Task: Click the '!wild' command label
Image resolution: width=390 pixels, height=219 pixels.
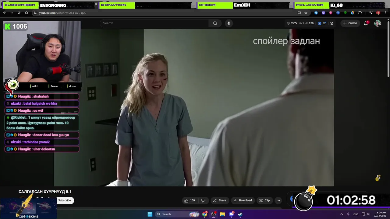Action: pyautogui.click(x=34, y=86)
